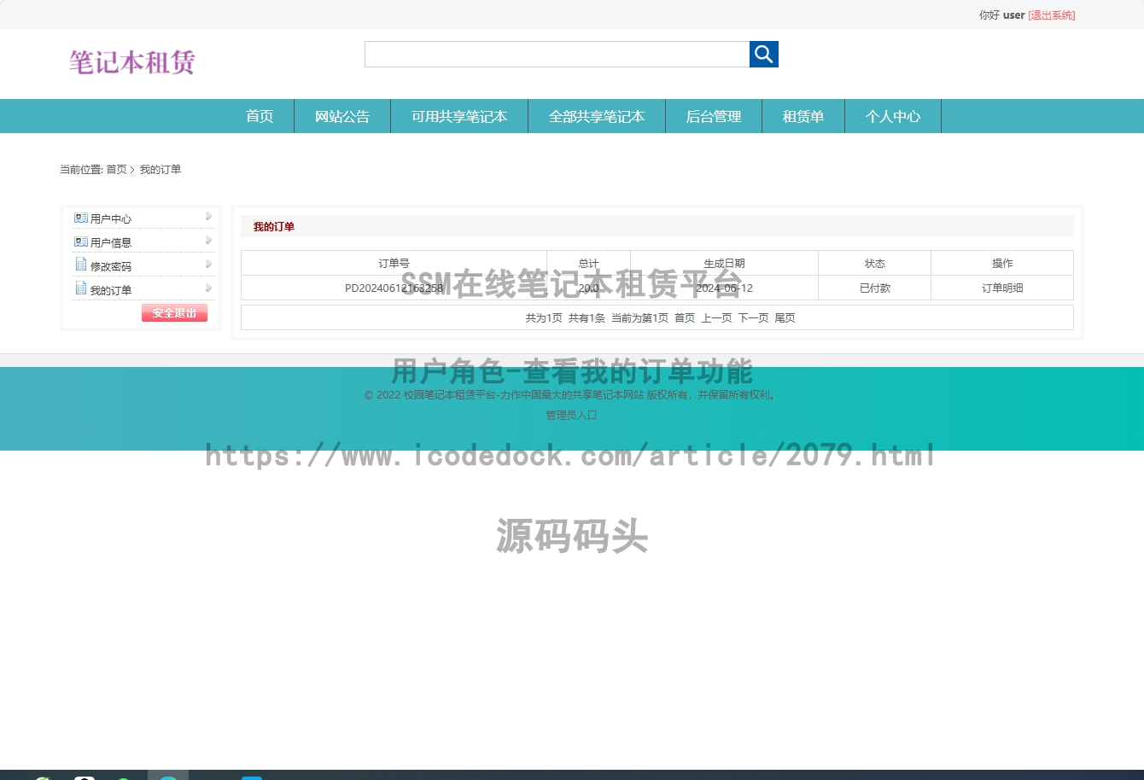Go to 尾页 in the pagination

pyautogui.click(x=785, y=318)
